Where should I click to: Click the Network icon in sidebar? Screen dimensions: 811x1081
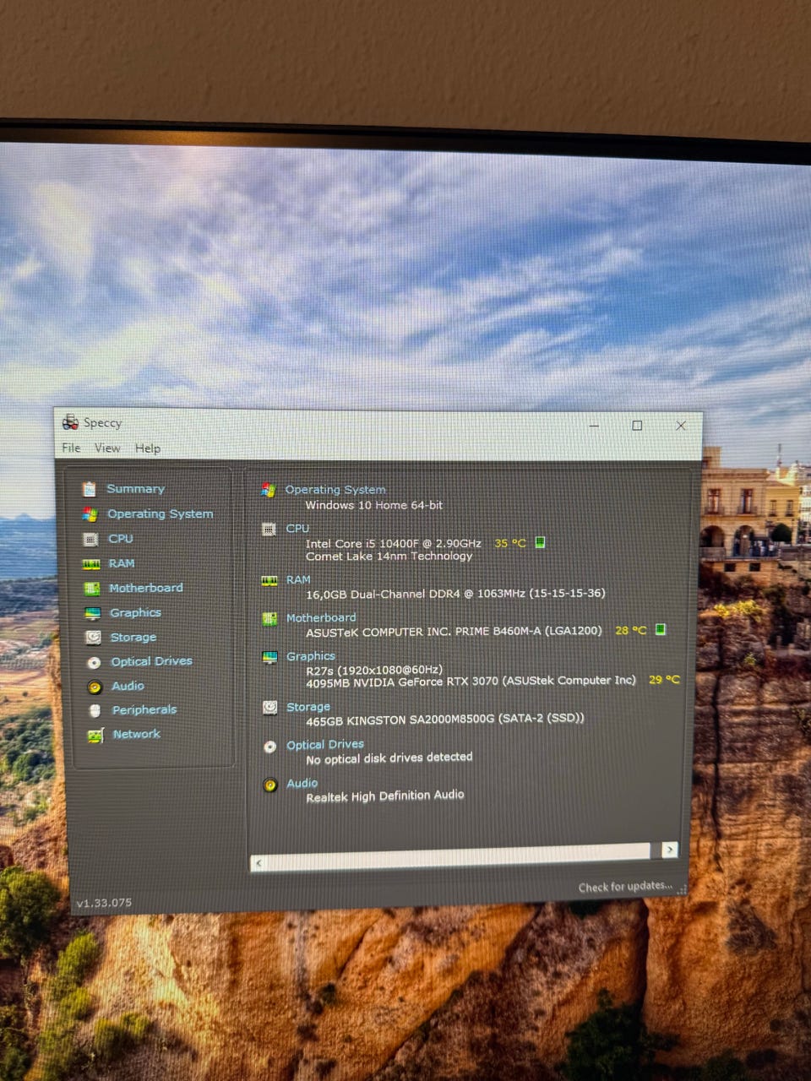coord(95,736)
